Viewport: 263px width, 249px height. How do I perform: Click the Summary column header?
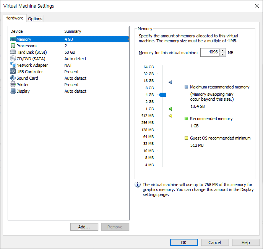tap(96, 31)
